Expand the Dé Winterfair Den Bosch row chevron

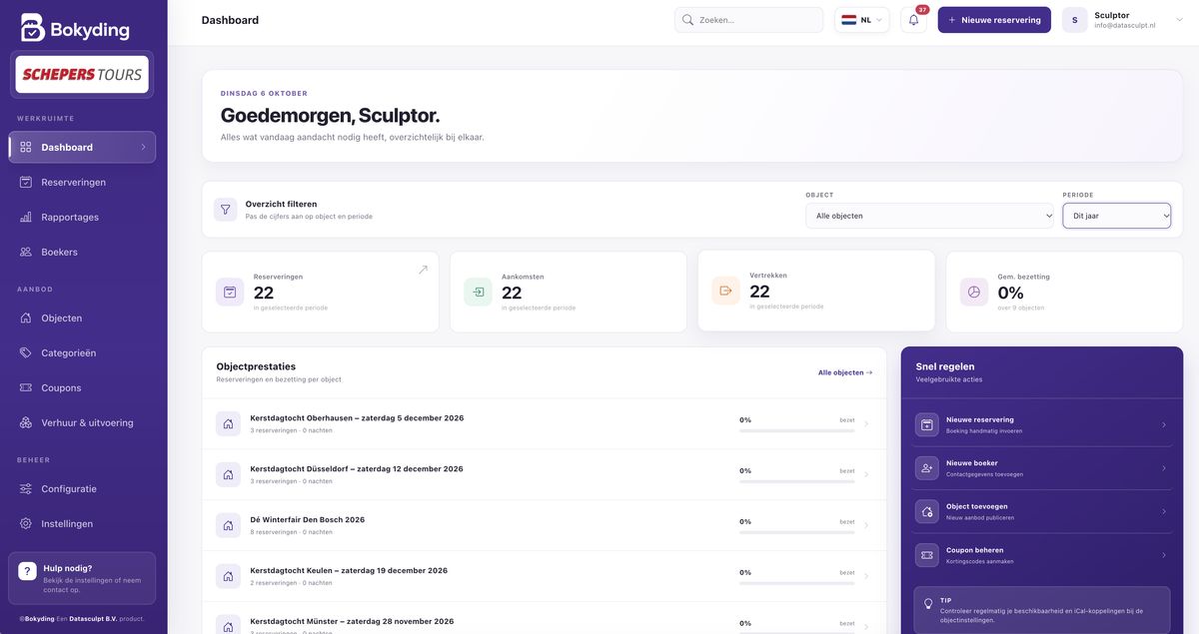click(866, 526)
